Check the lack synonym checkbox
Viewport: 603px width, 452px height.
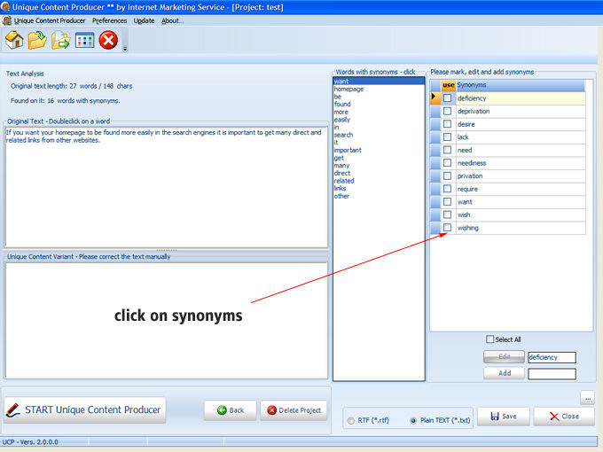pos(447,136)
